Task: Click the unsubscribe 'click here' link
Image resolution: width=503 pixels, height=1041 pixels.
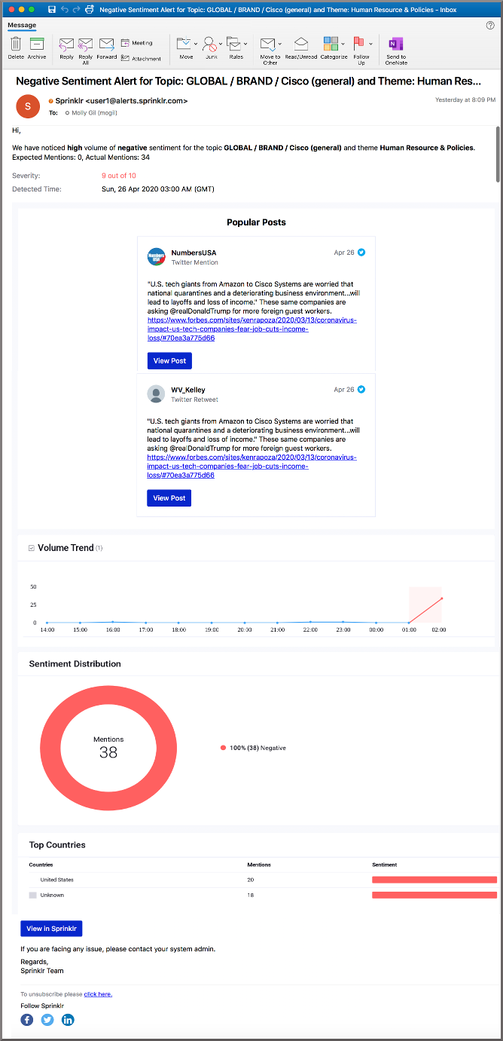Action: point(98,994)
